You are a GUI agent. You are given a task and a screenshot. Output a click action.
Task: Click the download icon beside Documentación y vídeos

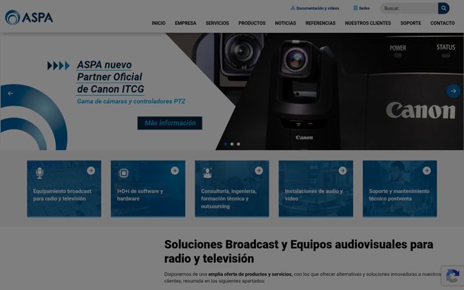[293, 8]
